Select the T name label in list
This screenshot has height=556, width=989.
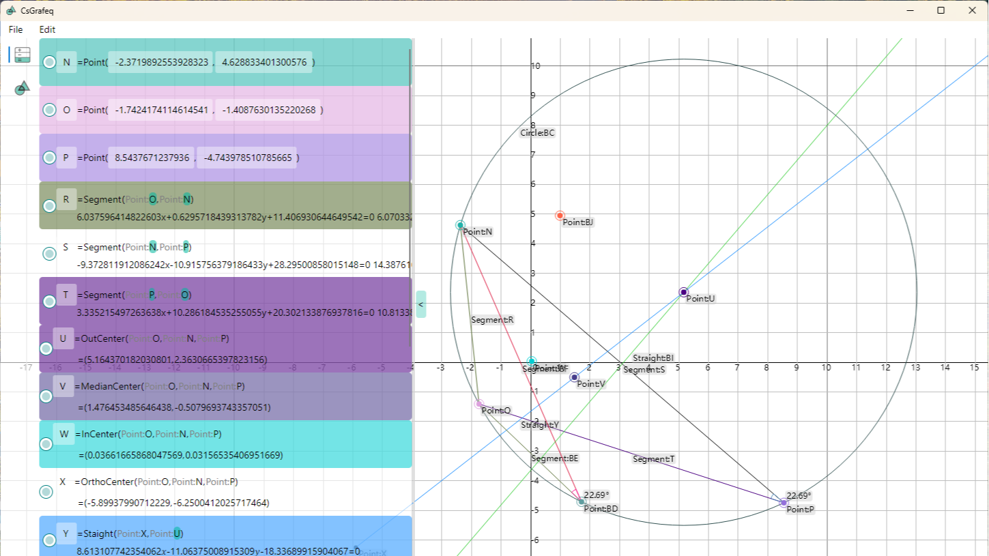(x=66, y=295)
